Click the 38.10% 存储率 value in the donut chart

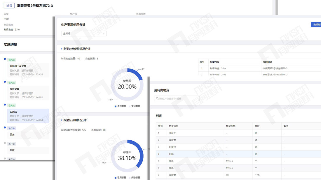[x=127, y=158]
